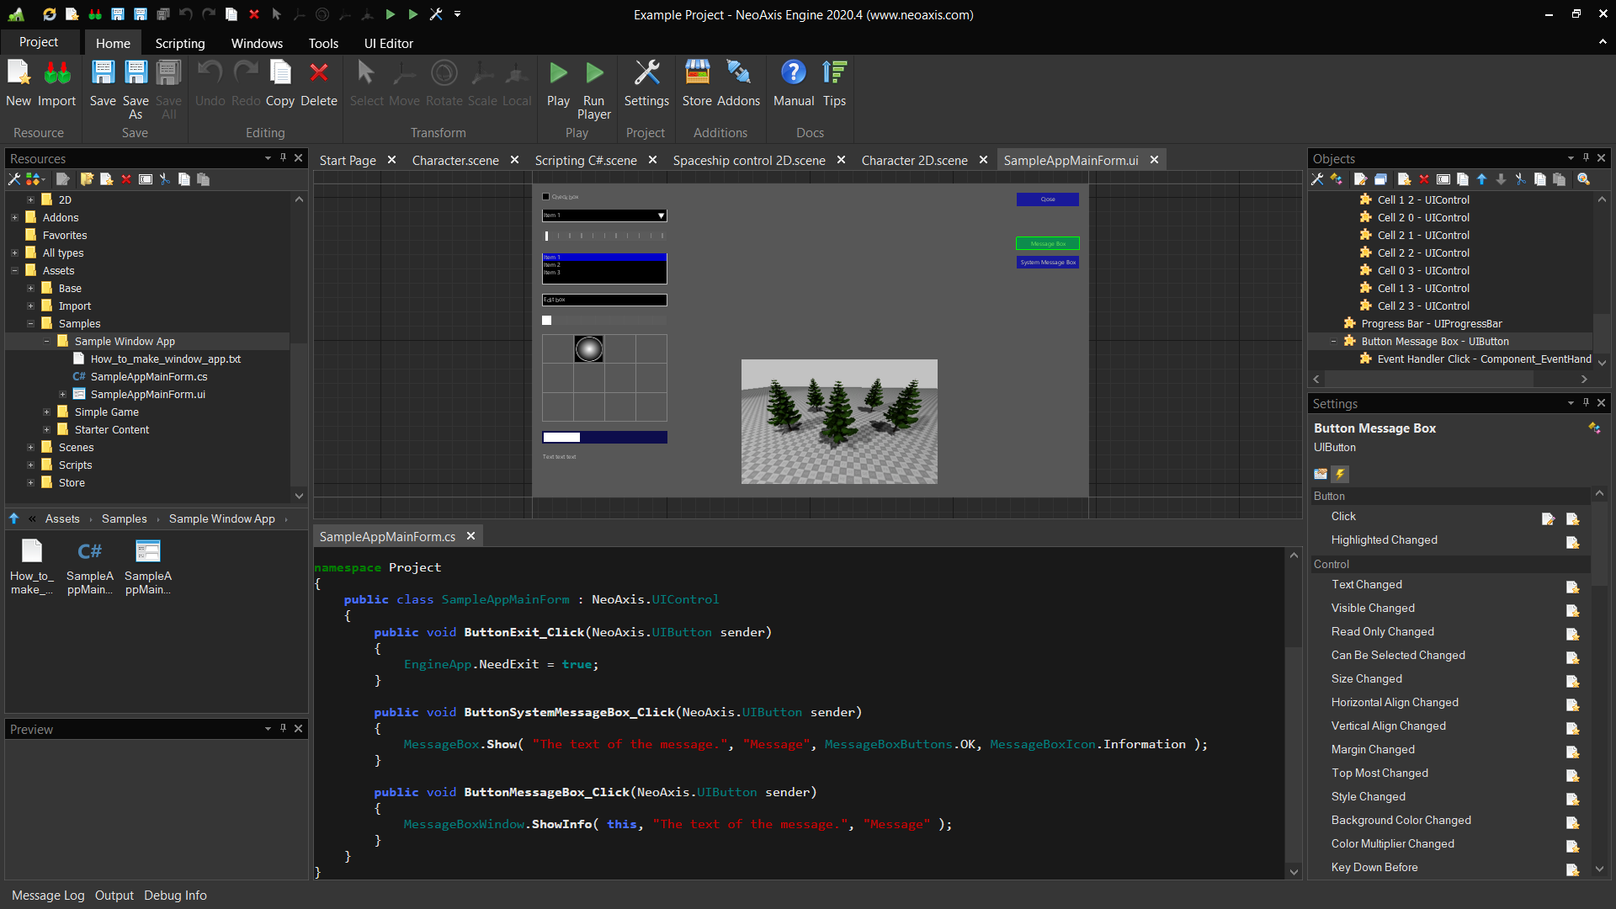This screenshot has height=909, width=1616.
Task: Switch to the Character.scene document tab
Action: 454,160
